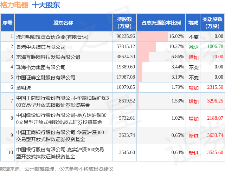Image resolution: width=225 pixels, height=172 pixels.
Task: Click the 新进 status in row 10
Action: click(x=194, y=153)
